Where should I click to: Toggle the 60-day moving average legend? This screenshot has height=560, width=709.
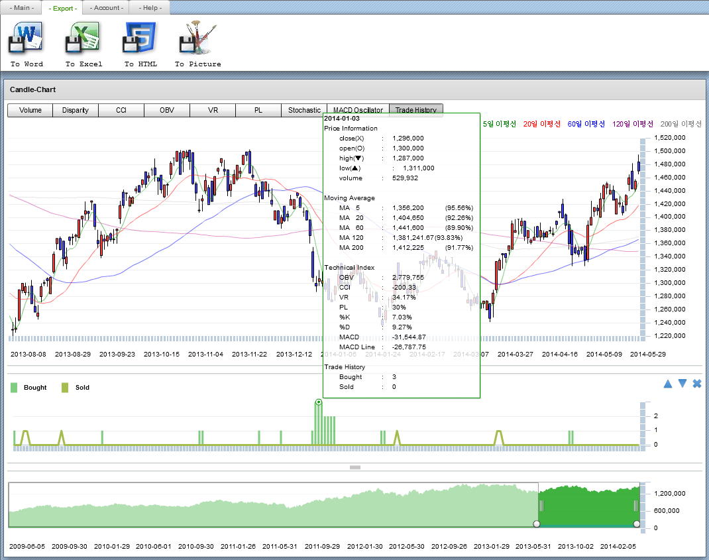(586, 124)
